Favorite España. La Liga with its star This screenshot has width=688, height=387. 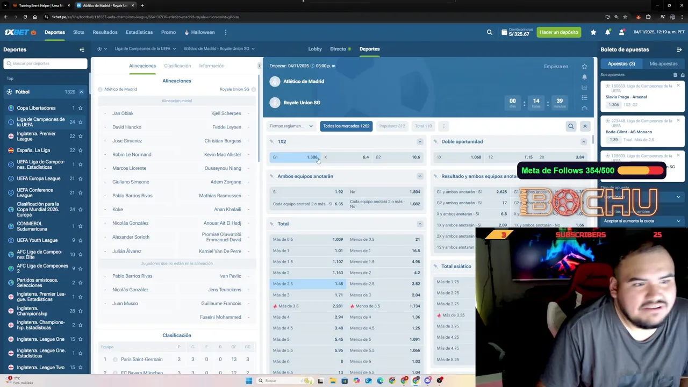click(x=80, y=150)
